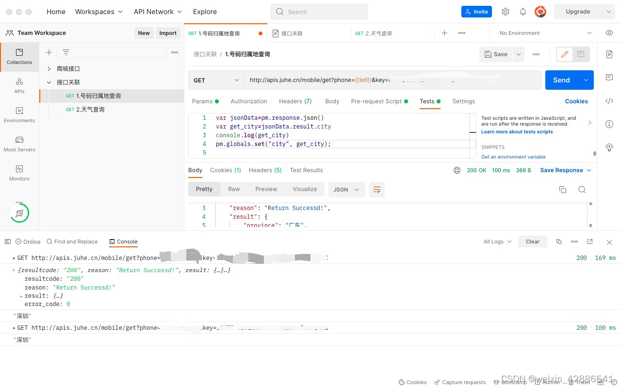This screenshot has width=621, height=388.
Task: Switch to the Headers (7) request tab
Action: tap(295, 101)
